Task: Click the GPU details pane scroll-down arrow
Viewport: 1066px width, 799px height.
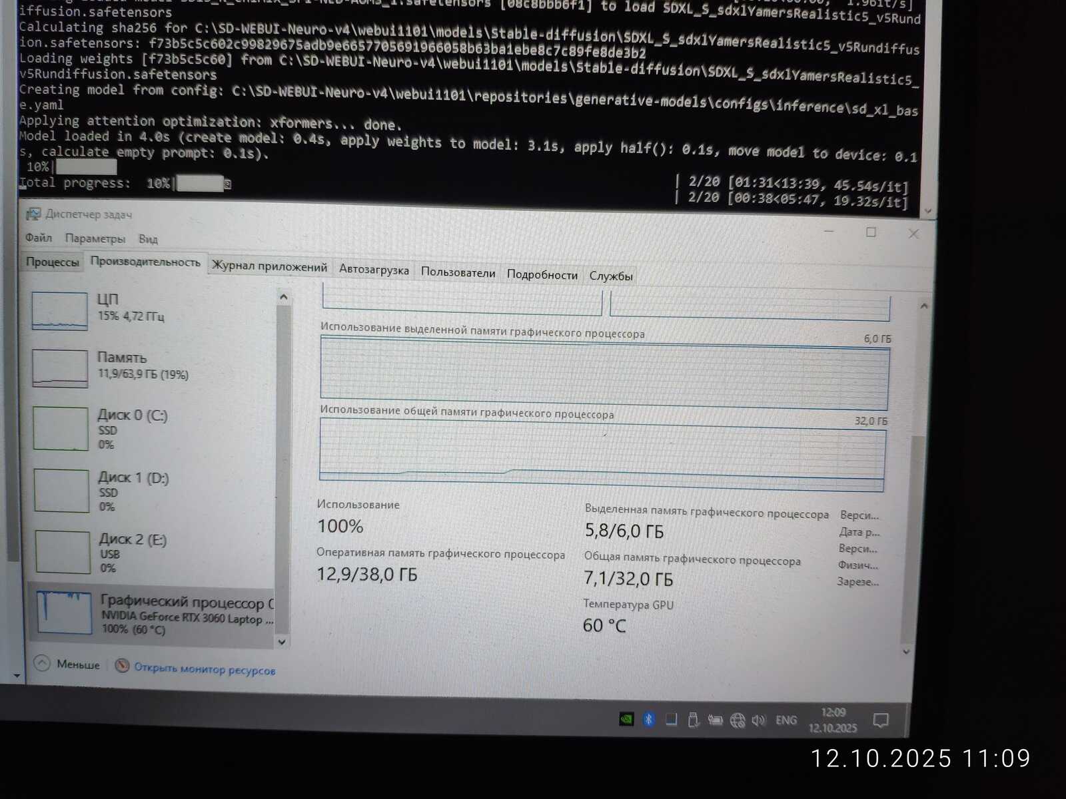Action: [x=905, y=652]
